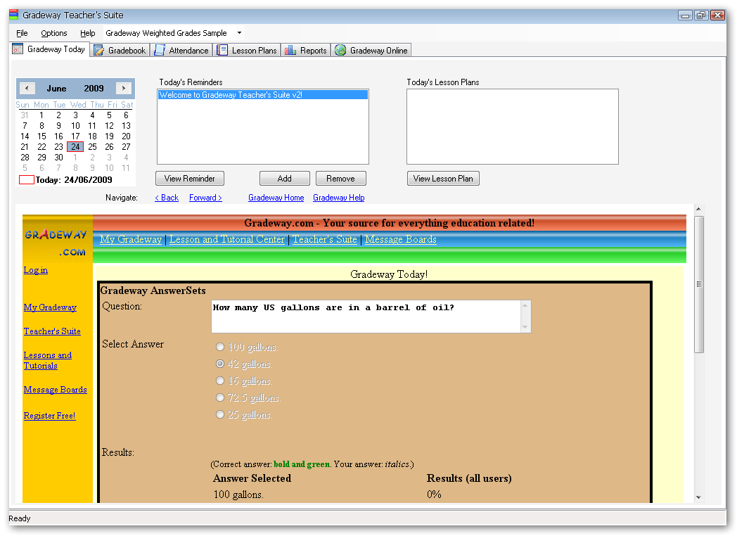Go to previous month in calendar
Image resolution: width=737 pixels, height=536 pixels.
coord(27,88)
